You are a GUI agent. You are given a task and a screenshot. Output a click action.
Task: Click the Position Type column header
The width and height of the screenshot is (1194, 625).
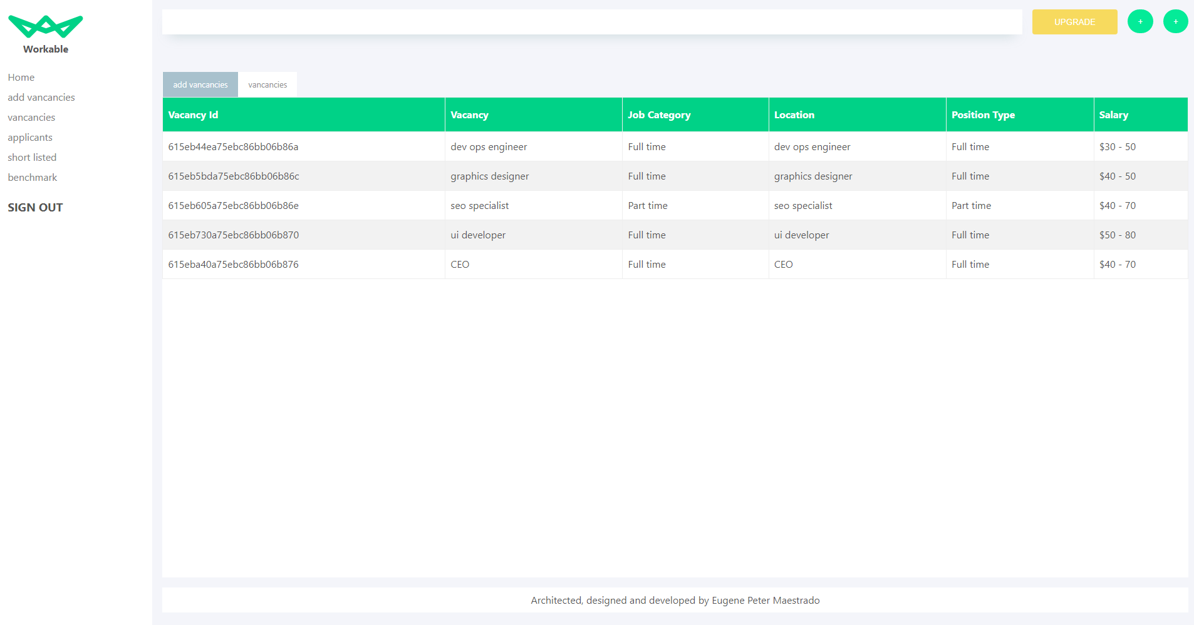(1020, 114)
